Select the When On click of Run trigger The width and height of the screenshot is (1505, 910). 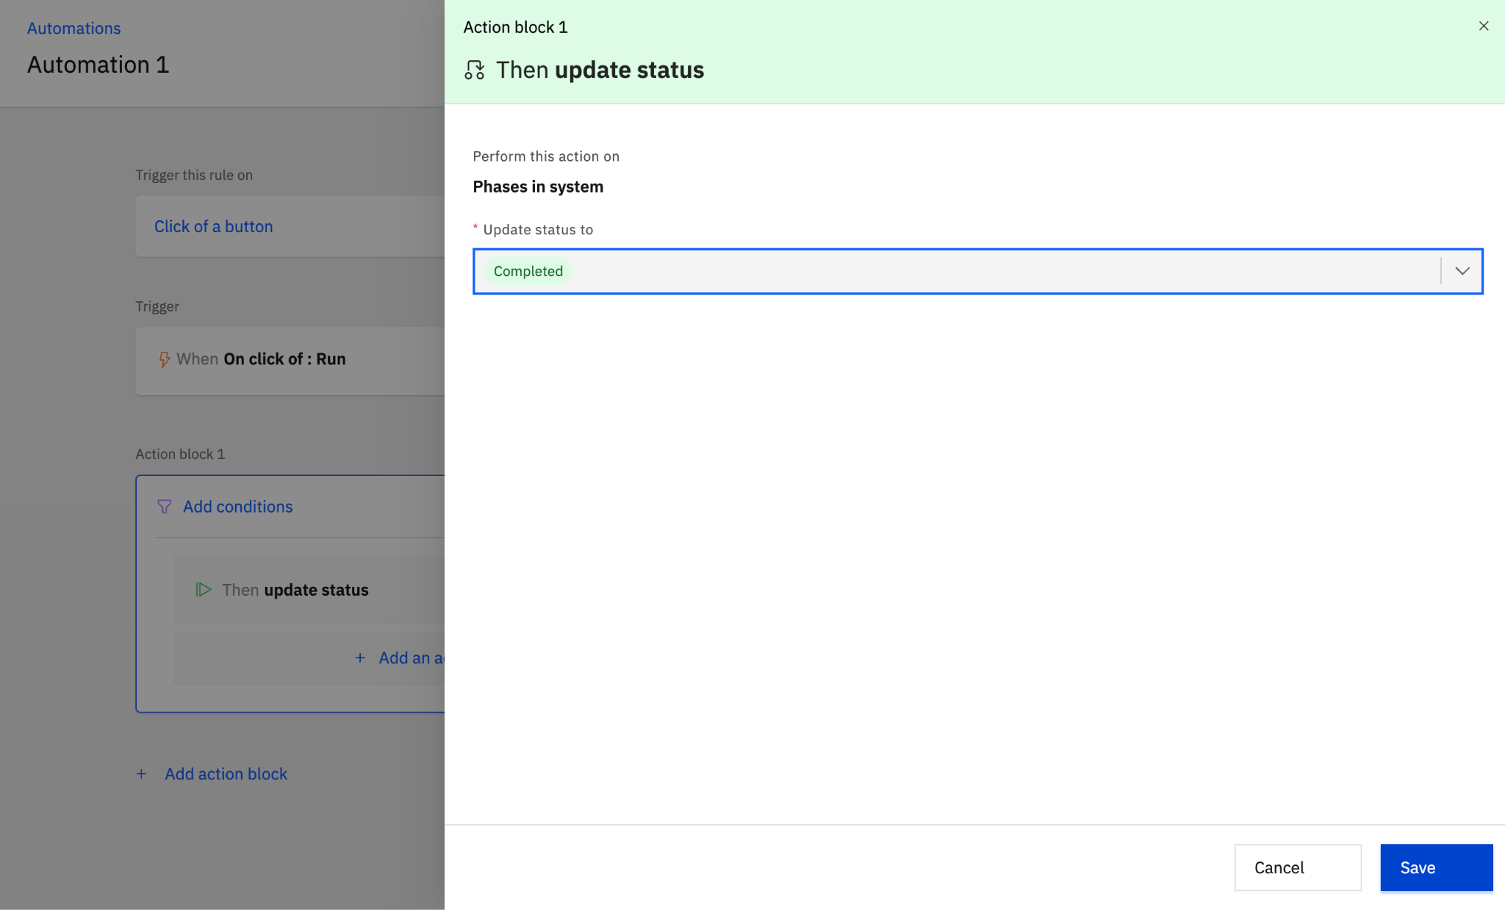coord(261,359)
